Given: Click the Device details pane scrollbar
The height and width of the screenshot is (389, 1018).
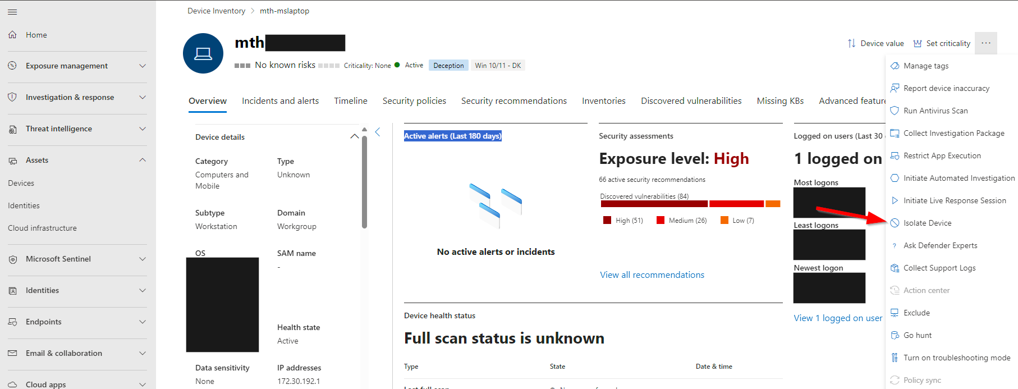Looking at the screenshot, I should pyautogui.click(x=364, y=182).
